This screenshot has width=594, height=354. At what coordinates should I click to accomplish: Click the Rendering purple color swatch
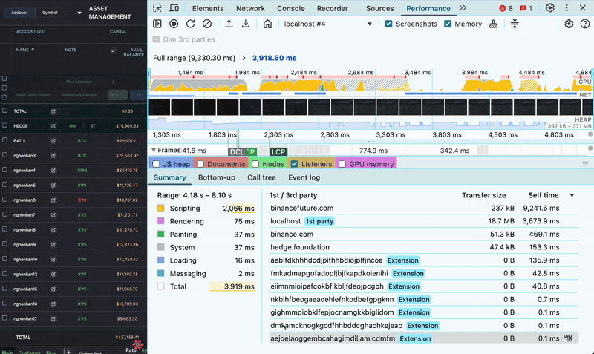[x=160, y=220]
